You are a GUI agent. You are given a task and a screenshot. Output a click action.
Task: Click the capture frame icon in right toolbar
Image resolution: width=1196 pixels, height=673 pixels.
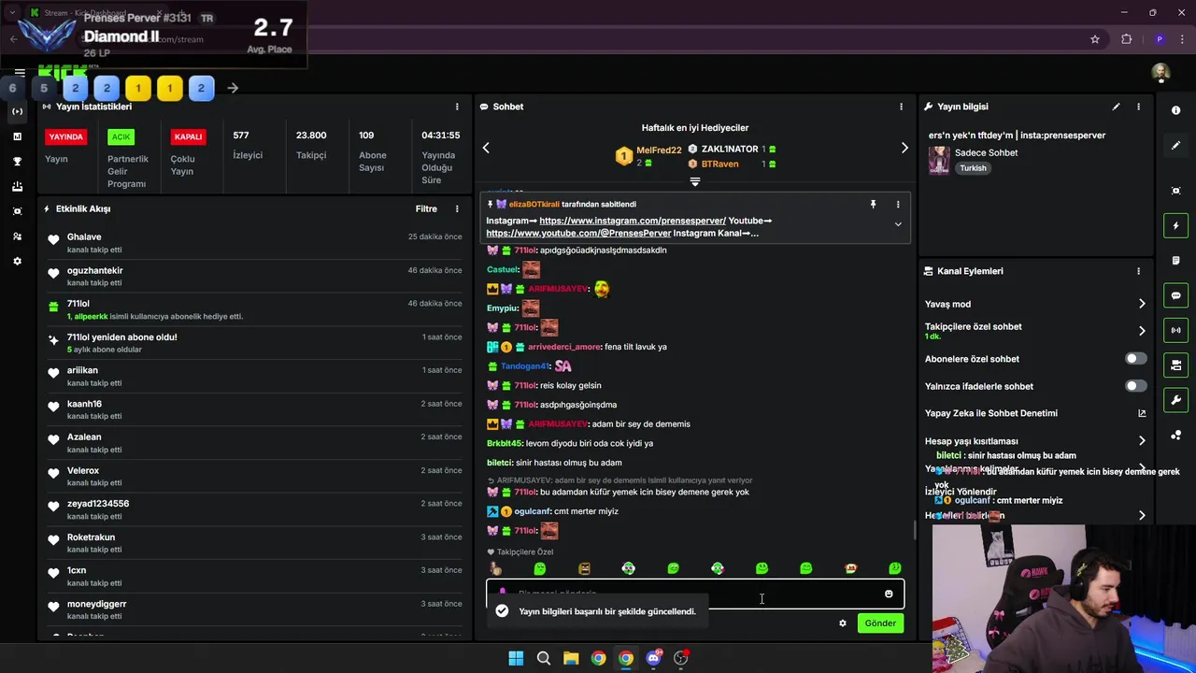1175,191
